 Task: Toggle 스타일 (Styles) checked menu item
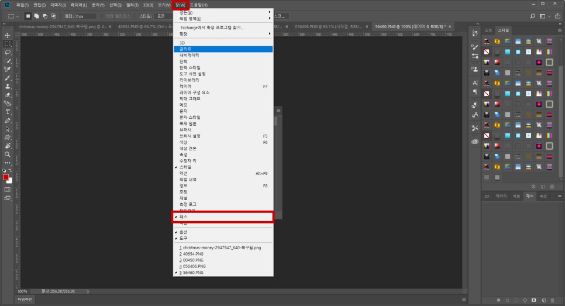[223, 167]
